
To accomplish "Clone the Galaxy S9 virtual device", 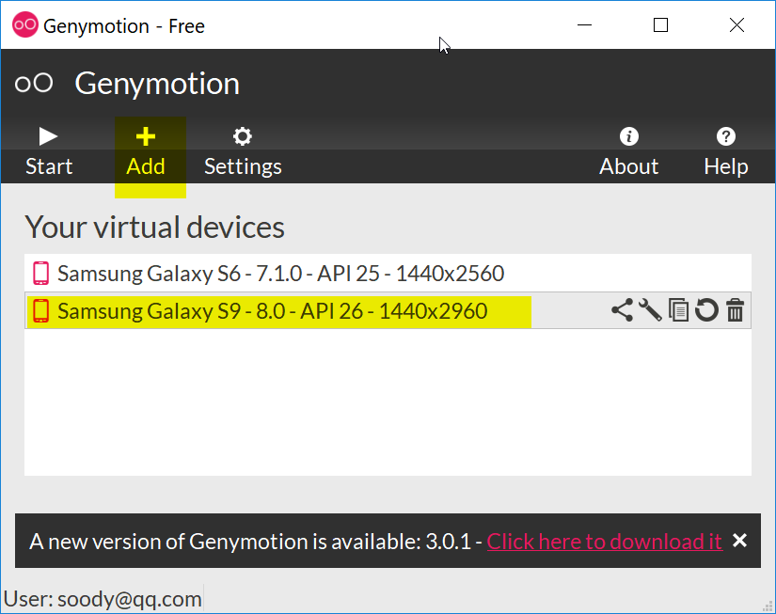I will tap(678, 310).
